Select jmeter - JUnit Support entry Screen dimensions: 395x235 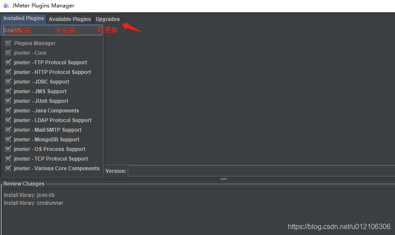tap(41, 101)
